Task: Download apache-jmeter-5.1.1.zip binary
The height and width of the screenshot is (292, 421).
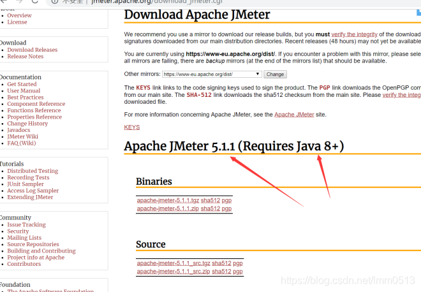Action: click(x=168, y=208)
